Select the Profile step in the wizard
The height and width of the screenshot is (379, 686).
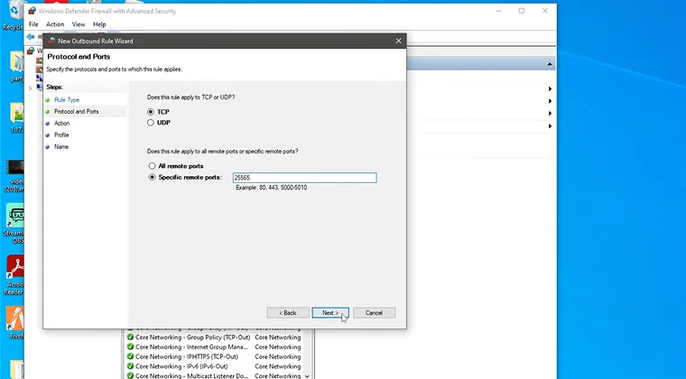(x=61, y=135)
